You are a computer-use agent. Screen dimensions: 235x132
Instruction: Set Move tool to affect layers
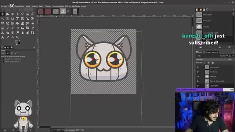tap(8, 53)
